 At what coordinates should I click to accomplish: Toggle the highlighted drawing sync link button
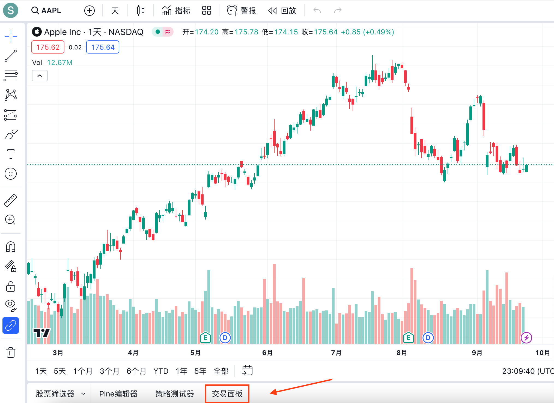[x=11, y=325]
